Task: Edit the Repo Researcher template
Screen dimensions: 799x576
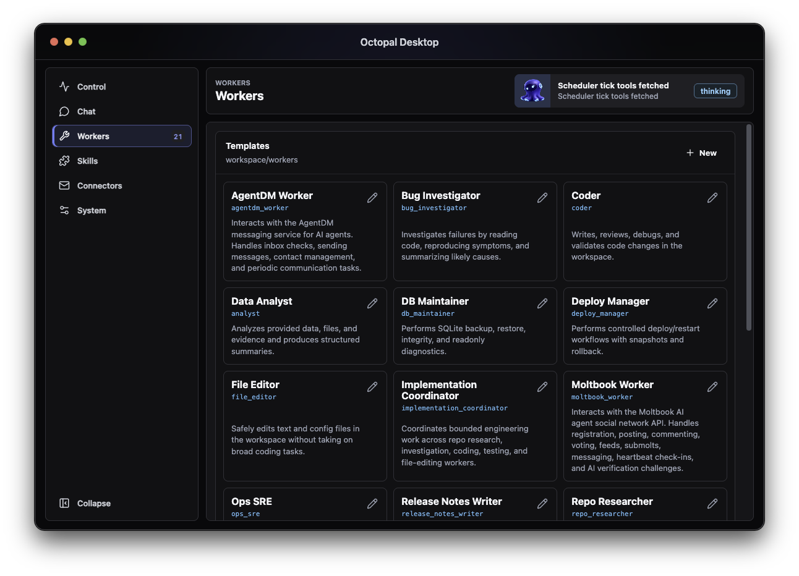Action: point(712,504)
